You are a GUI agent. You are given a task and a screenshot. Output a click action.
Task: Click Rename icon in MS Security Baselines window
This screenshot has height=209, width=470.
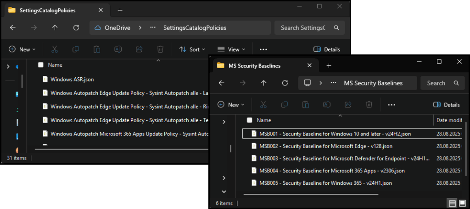pos(327,104)
